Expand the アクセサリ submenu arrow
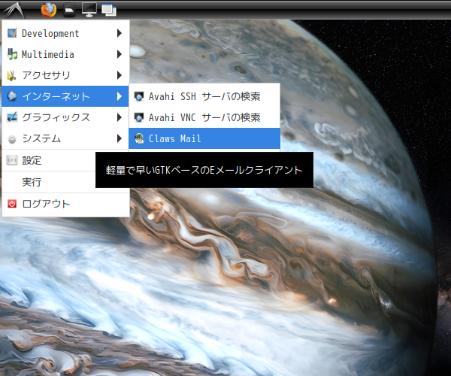 tap(120, 75)
